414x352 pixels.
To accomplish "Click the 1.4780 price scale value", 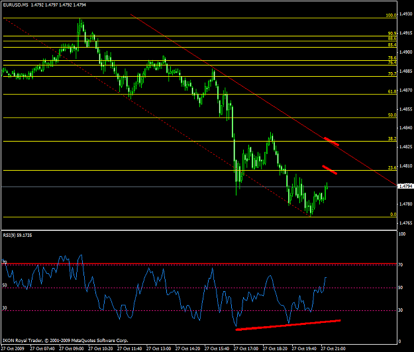I will pyautogui.click(x=406, y=204).
